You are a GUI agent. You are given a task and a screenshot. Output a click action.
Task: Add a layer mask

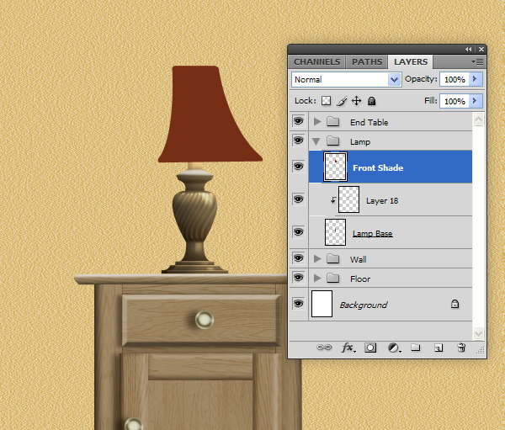tap(370, 348)
